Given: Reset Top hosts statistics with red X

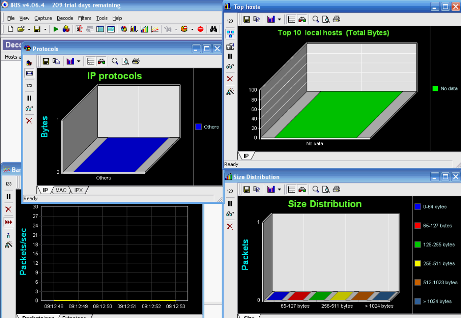Looking at the screenshot, I should tap(230, 79).
